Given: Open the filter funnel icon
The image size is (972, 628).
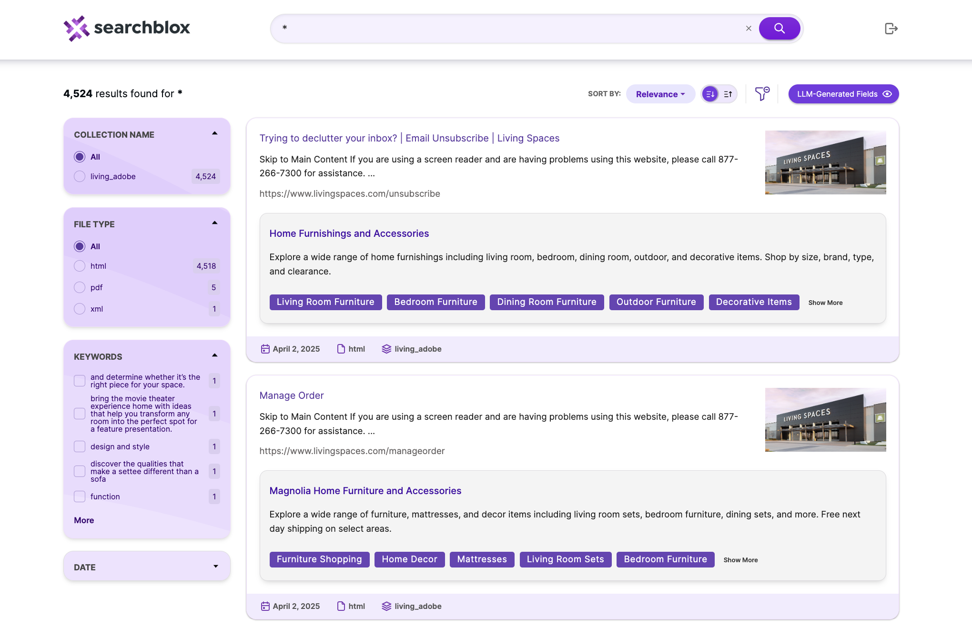Looking at the screenshot, I should [762, 94].
